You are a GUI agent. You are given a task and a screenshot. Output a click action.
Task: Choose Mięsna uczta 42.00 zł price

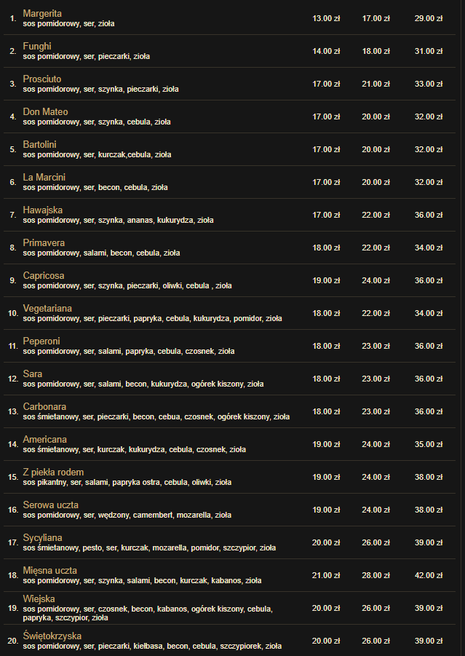tap(428, 576)
